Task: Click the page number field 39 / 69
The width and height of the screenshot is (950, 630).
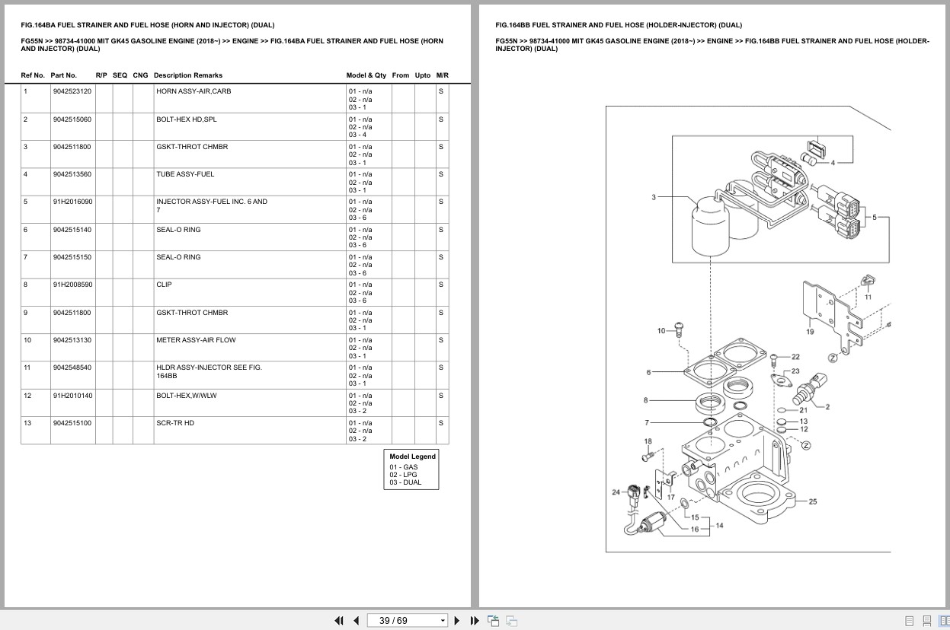Action: [x=402, y=621]
